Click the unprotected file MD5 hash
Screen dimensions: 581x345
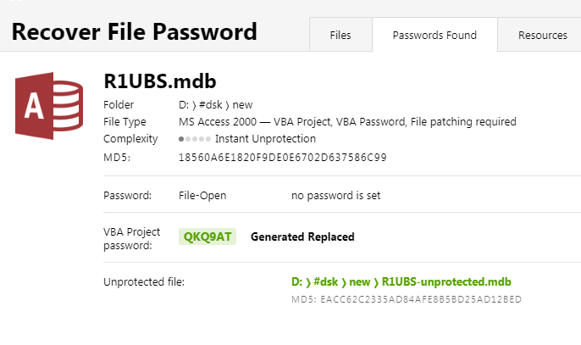[x=406, y=299]
